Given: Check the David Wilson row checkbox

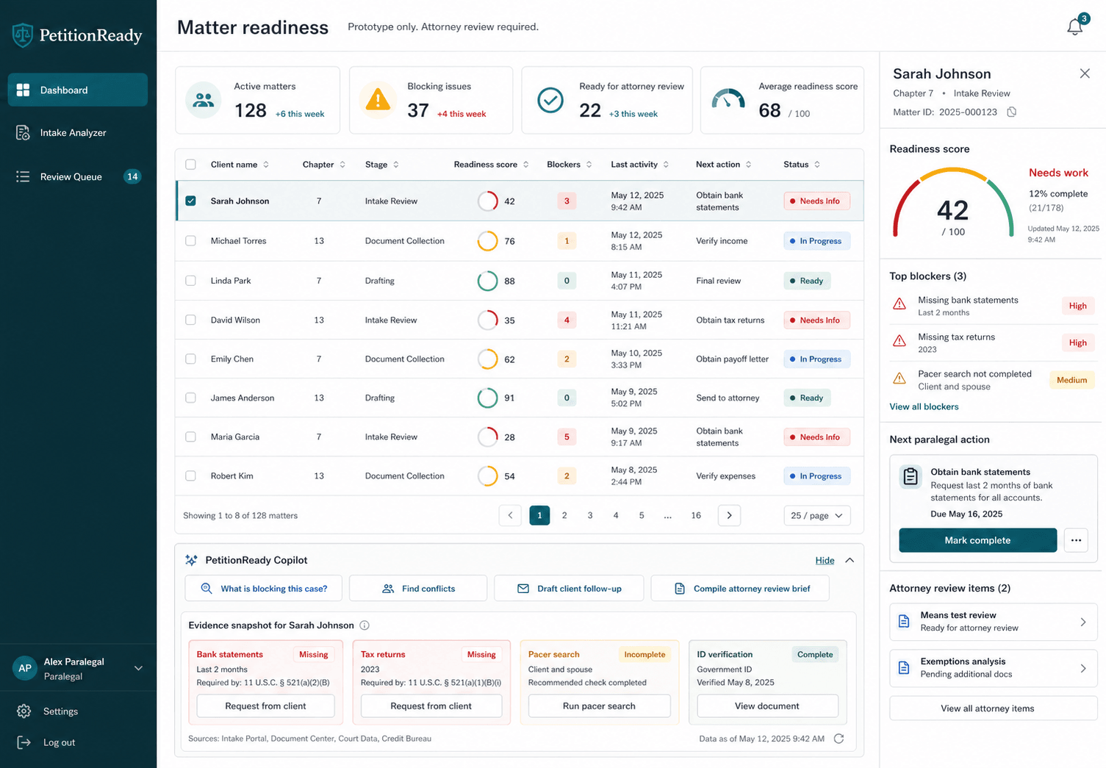Looking at the screenshot, I should (x=190, y=320).
